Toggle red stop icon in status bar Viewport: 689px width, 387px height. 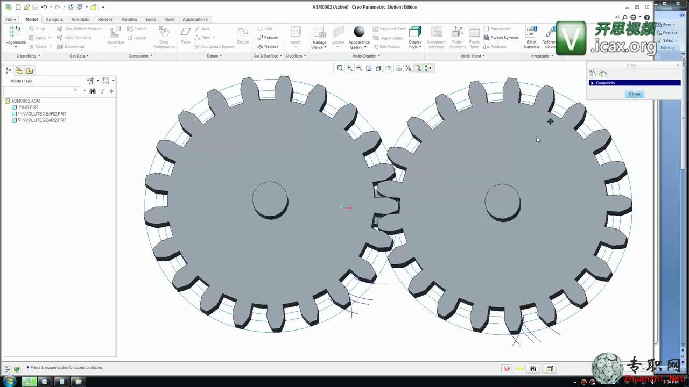tap(507, 369)
